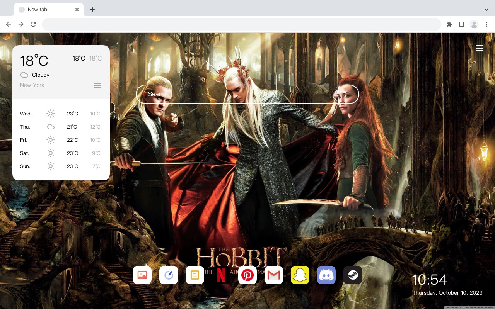495x309 pixels.
Task: Click the cloud icon for Thu.
Action: point(51,127)
